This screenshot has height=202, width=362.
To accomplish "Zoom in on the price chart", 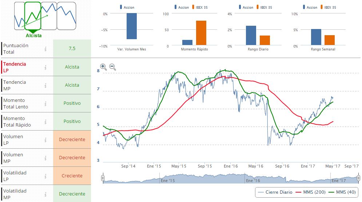I will pos(103,67).
